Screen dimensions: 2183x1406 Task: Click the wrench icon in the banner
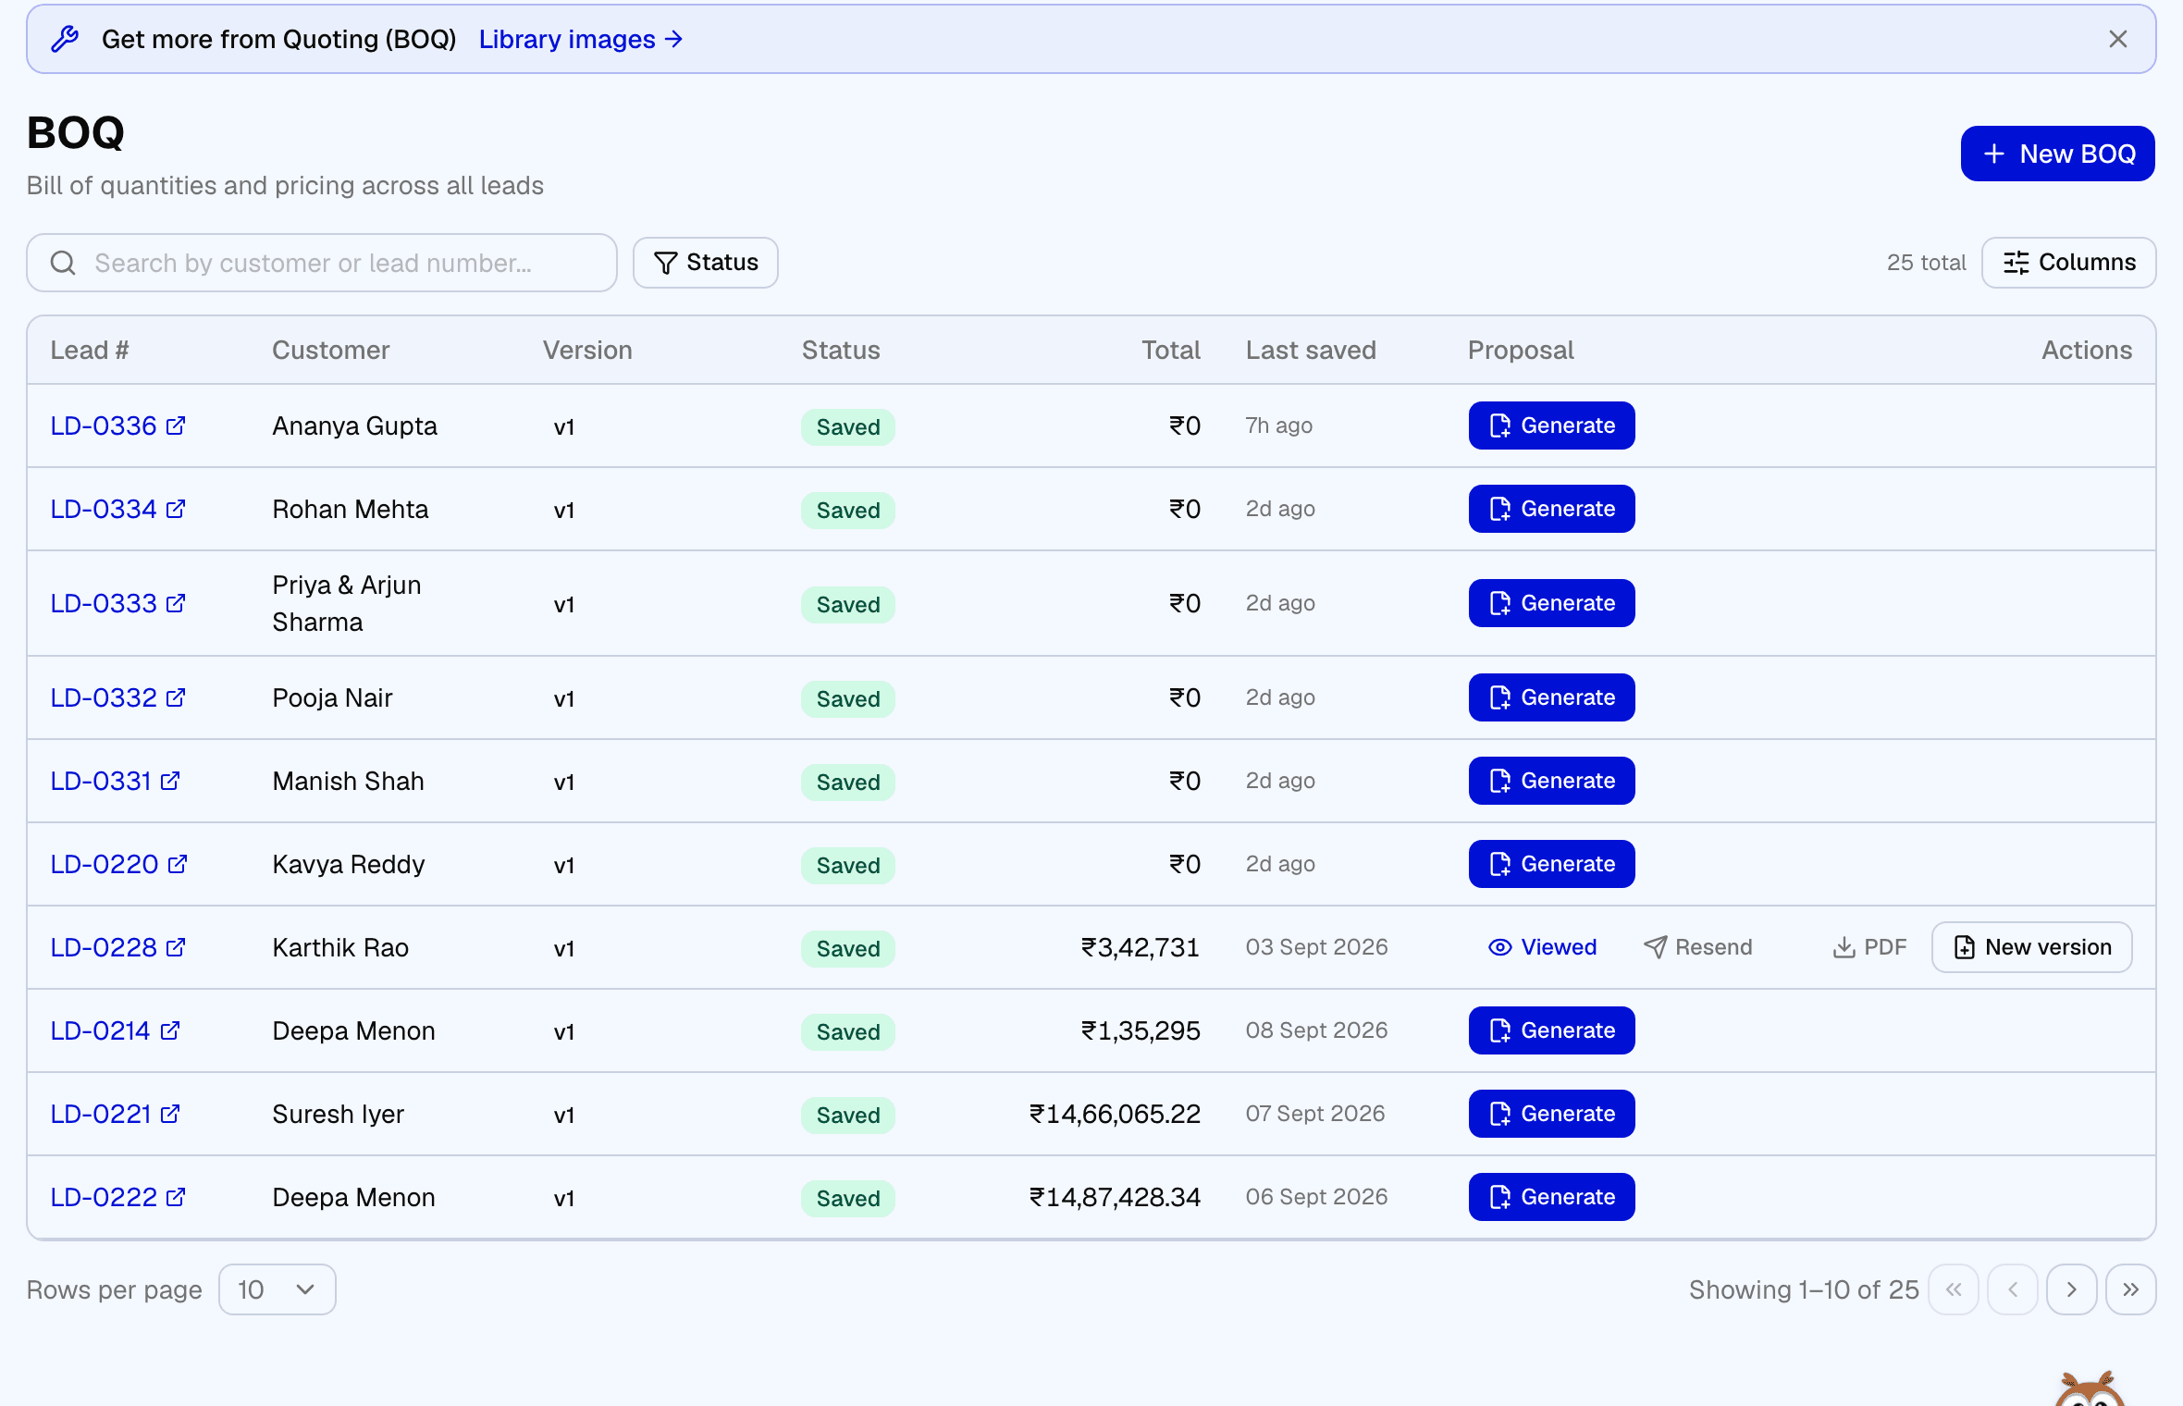pos(65,39)
